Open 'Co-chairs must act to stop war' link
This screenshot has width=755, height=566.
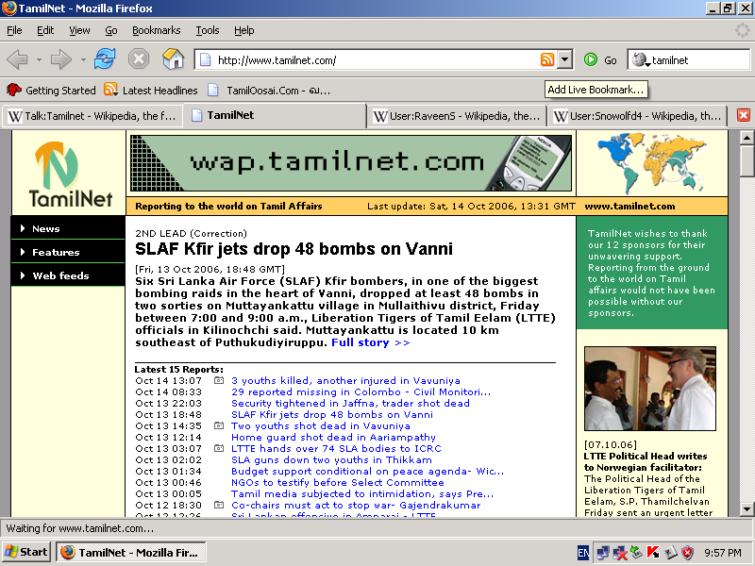point(356,506)
